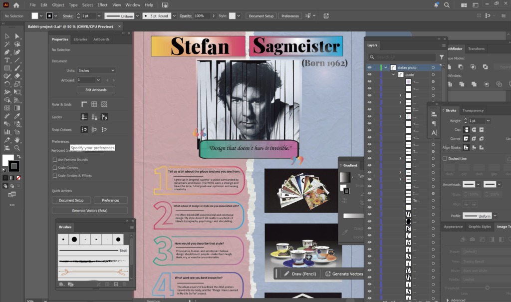This screenshot has height=302, width=511.
Task: Select the Zoom tool
Action: pos(17,148)
